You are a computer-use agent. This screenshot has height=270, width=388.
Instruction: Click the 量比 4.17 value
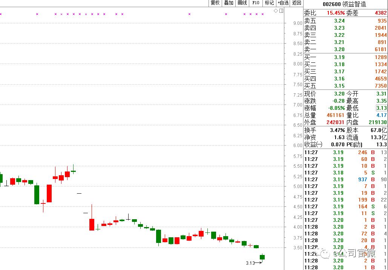pos(381,115)
